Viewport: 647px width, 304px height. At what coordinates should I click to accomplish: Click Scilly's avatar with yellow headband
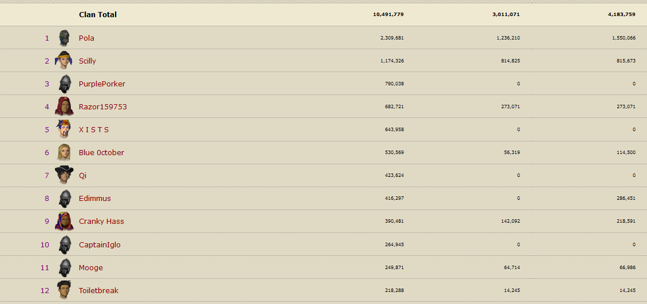point(63,61)
